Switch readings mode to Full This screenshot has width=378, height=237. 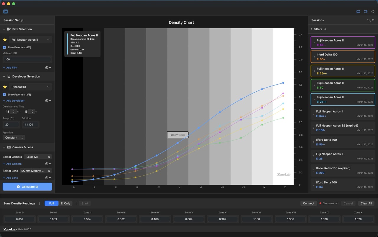click(51, 203)
